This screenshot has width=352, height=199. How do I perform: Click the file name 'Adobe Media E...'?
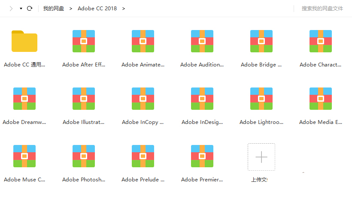[x=321, y=122]
